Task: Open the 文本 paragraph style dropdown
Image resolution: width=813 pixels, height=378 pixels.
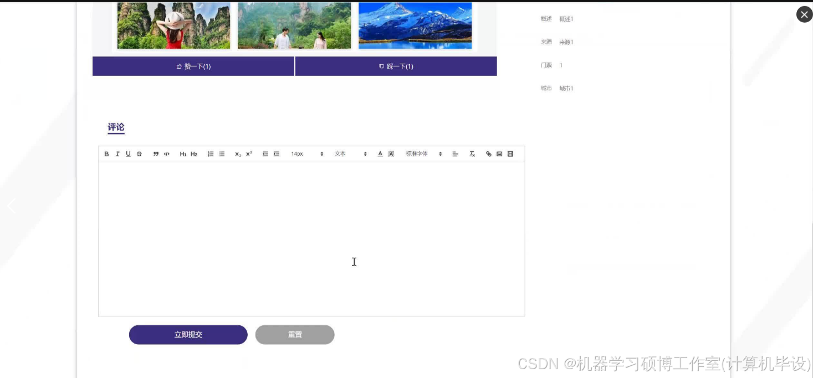Action: tap(351, 154)
